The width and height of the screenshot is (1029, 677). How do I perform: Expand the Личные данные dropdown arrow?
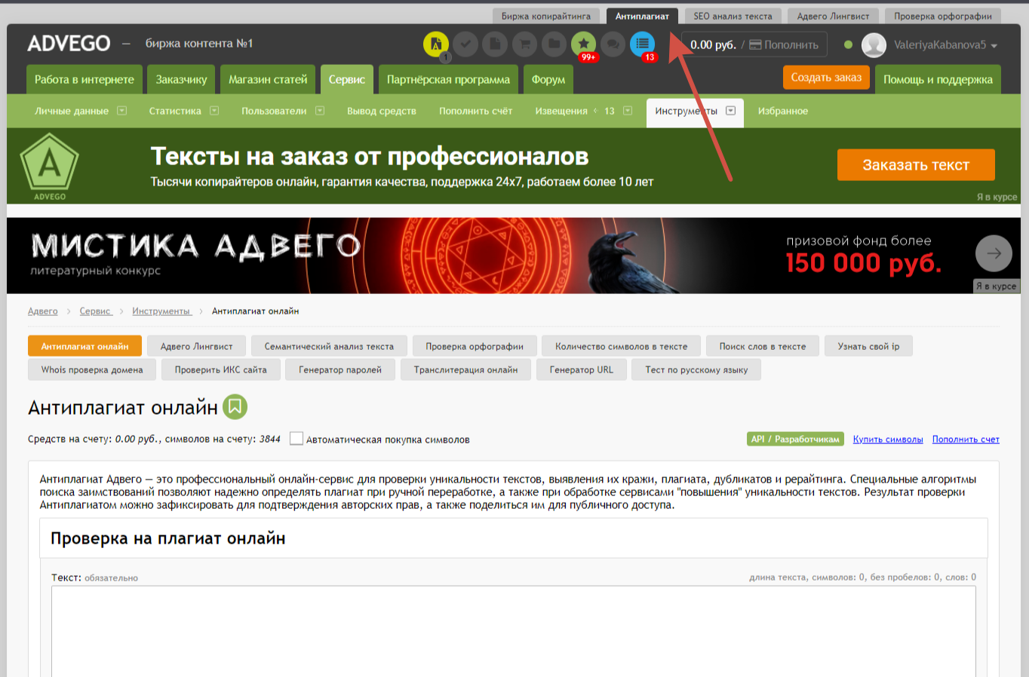[121, 111]
